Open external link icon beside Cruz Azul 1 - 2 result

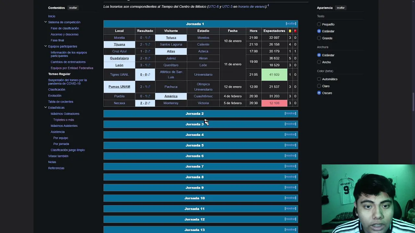point(149,51)
